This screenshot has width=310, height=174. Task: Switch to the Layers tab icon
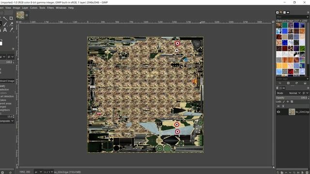[277, 88]
